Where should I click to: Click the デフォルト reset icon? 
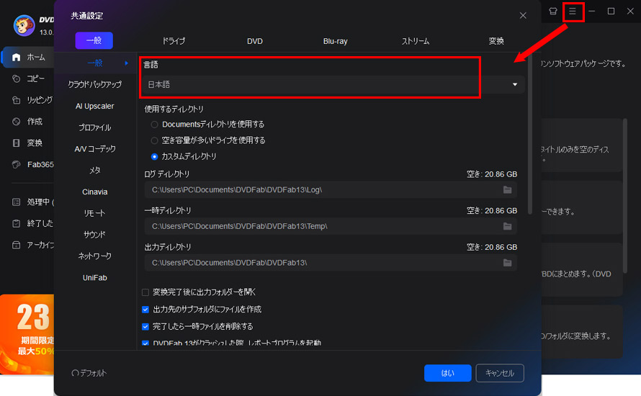pos(75,373)
